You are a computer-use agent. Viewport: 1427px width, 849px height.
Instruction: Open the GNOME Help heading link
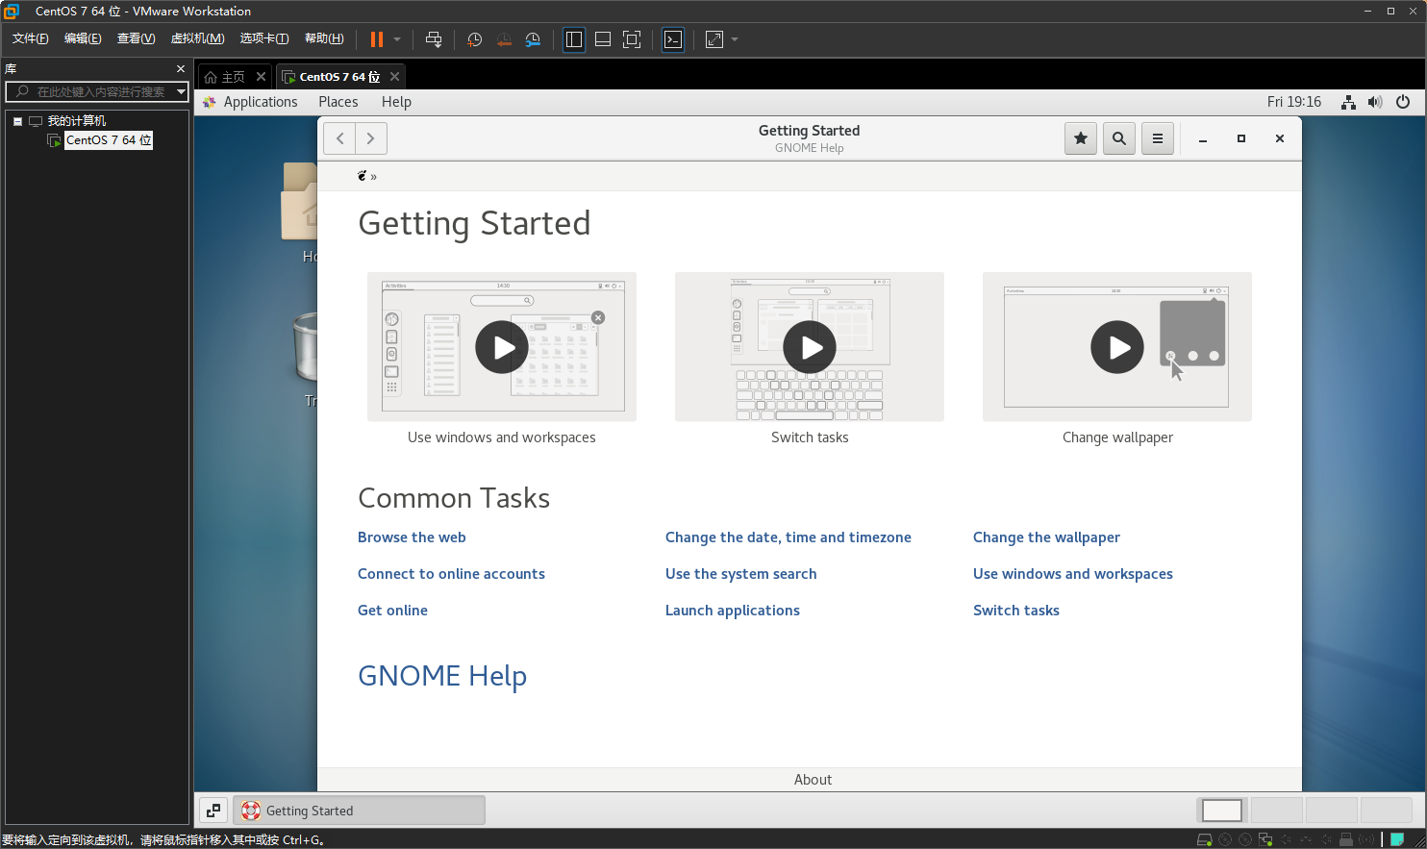click(442, 676)
